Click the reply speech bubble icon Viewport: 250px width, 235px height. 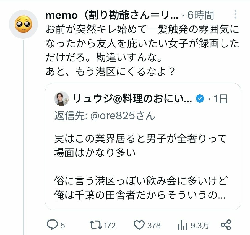[52, 225]
